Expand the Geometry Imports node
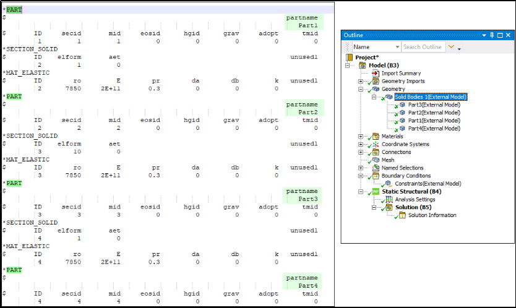Screen dimensions: 516x308 tap(361, 81)
